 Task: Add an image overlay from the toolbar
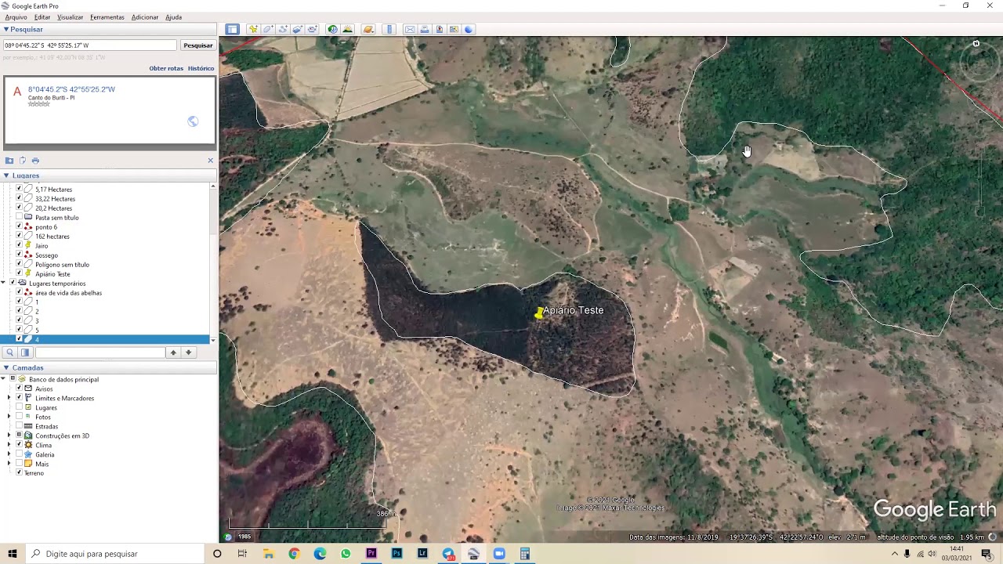pos(298,29)
